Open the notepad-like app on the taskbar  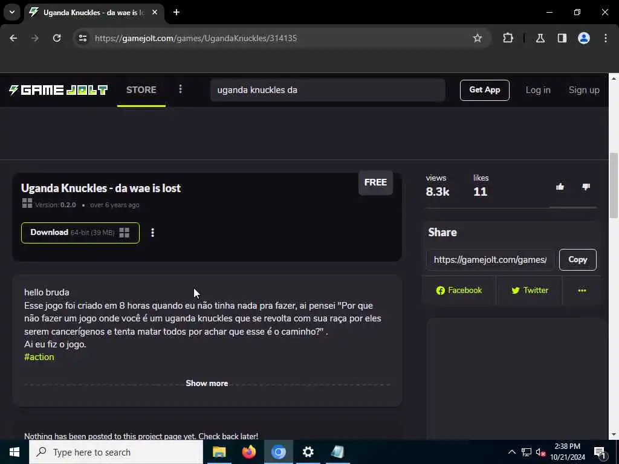(x=337, y=452)
